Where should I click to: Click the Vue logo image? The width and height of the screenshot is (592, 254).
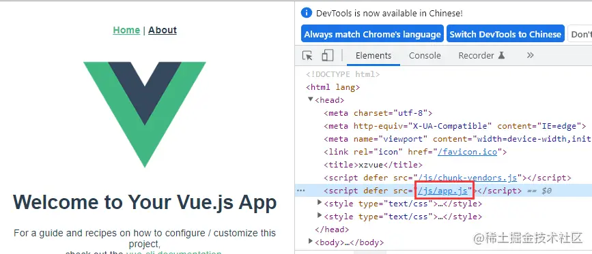tap(145, 114)
